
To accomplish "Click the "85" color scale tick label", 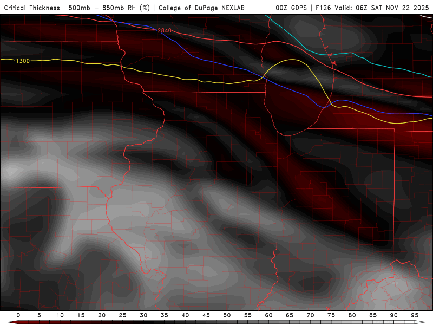I will [373, 315].
